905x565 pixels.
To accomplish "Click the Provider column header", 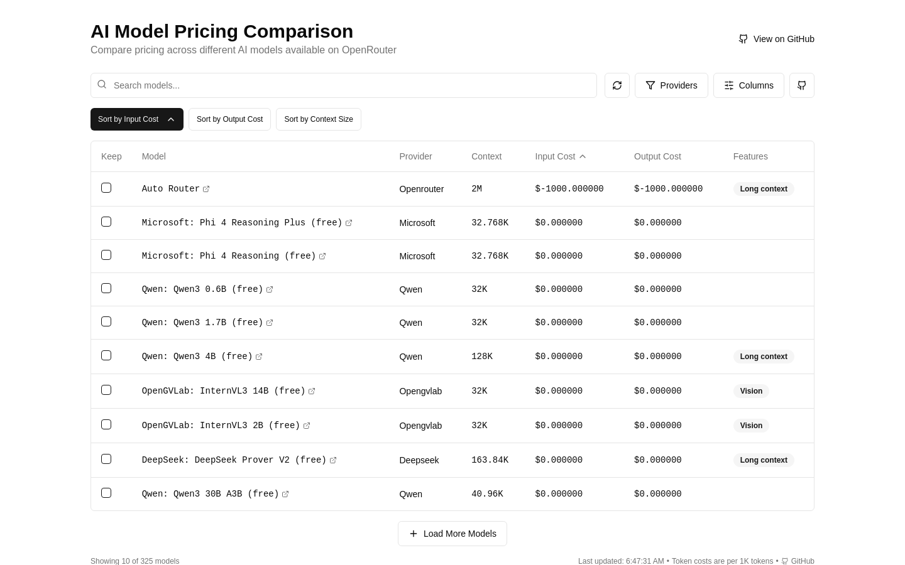I will [x=415, y=156].
